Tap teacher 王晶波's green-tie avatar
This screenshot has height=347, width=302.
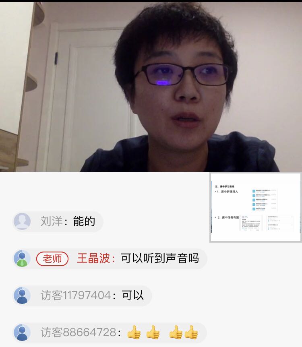(x=22, y=258)
